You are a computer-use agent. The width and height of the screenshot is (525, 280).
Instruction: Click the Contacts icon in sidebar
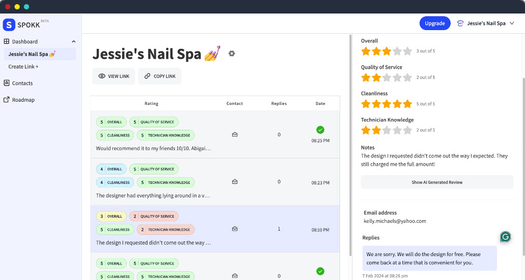[x=7, y=83]
